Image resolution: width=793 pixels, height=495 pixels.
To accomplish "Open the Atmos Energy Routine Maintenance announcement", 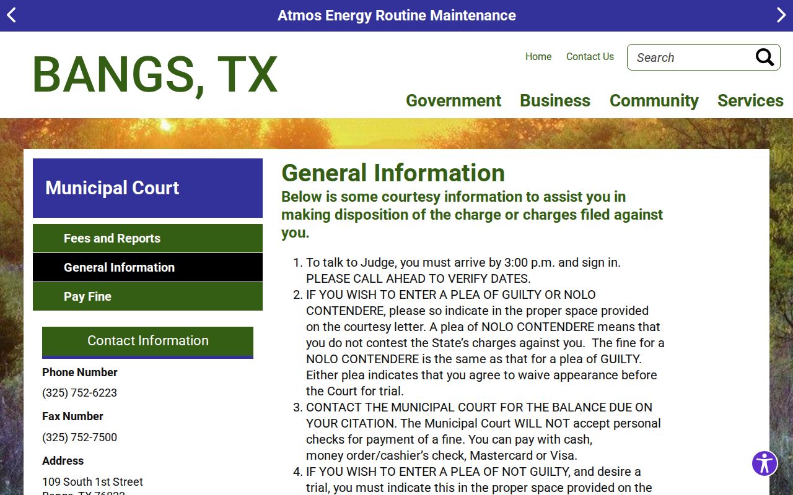I will tap(396, 15).
